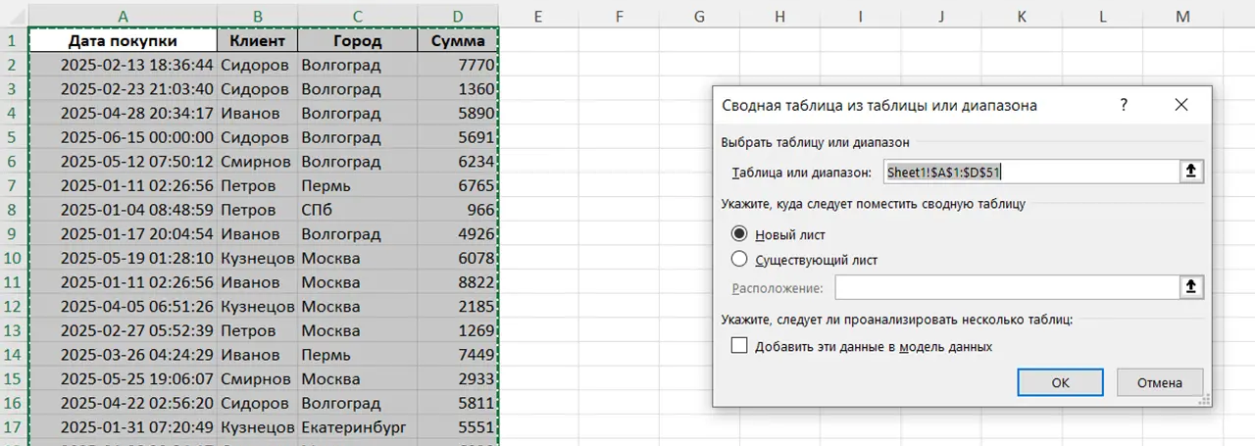Select column C header
This screenshot has width=1255, height=446.
click(358, 16)
